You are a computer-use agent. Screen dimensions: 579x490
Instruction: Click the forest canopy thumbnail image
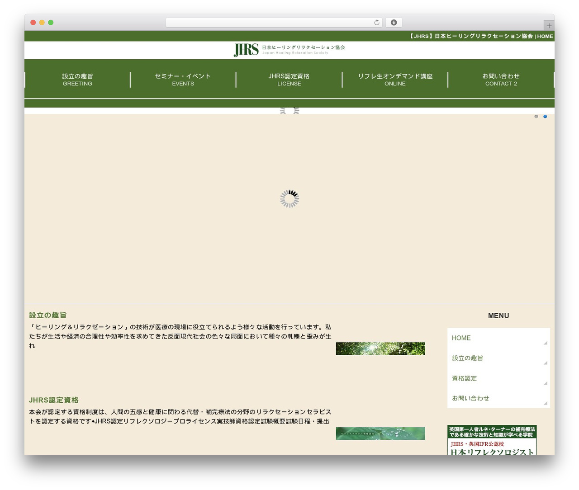tap(380, 349)
